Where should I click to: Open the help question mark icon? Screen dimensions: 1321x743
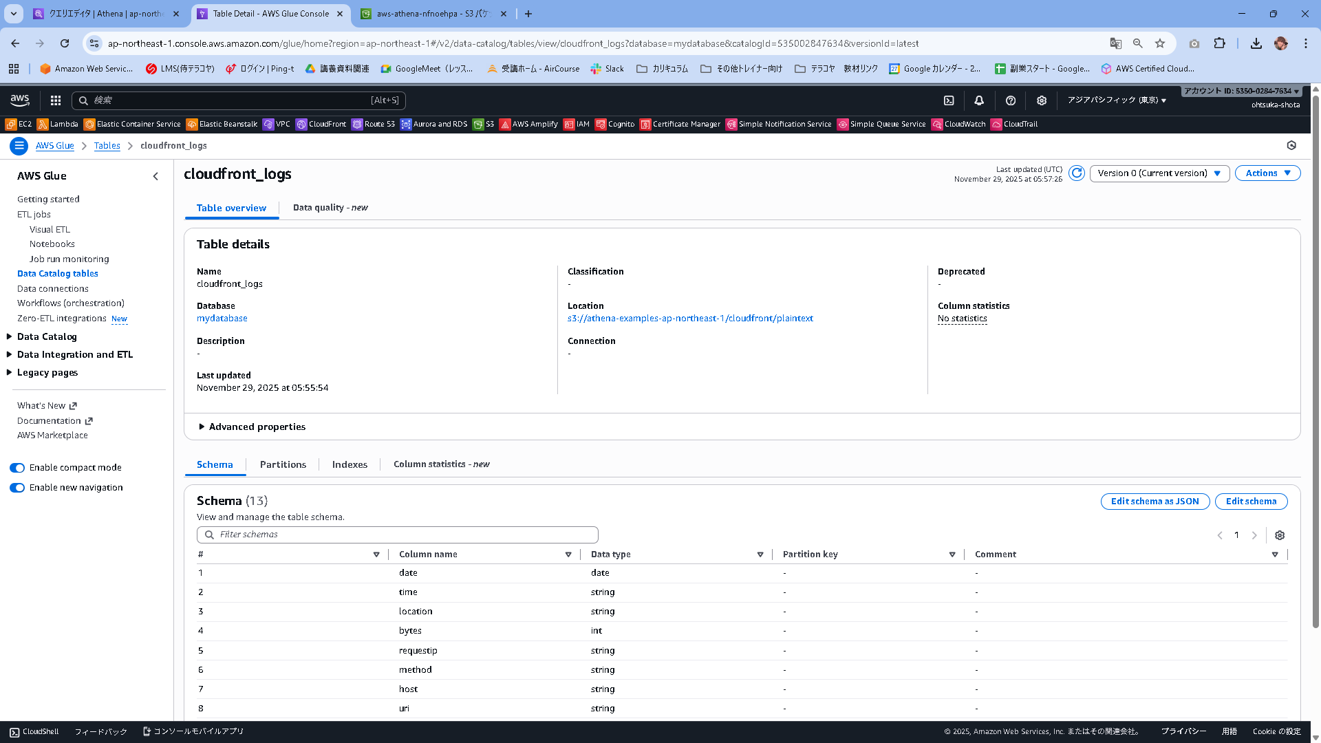tap(1010, 100)
